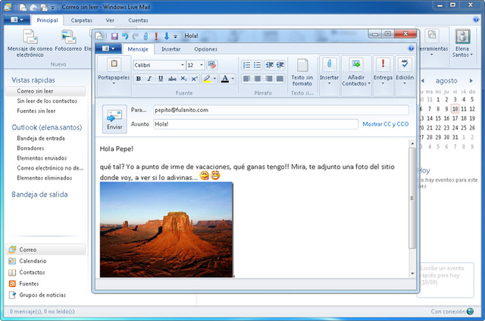Increase paragraph indent
The image size is (485, 321).
[x=280, y=65]
